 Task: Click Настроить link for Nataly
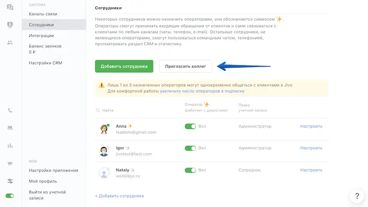(311, 170)
